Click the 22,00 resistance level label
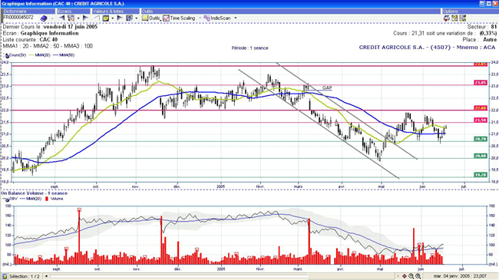Screen dimensions: 499x280 coord(481,108)
